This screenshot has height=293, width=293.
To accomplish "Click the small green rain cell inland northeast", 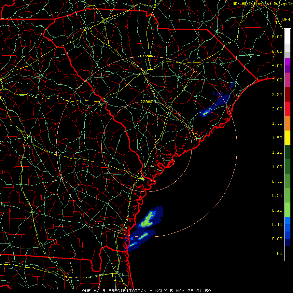I will pyautogui.click(x=205, y=114).
